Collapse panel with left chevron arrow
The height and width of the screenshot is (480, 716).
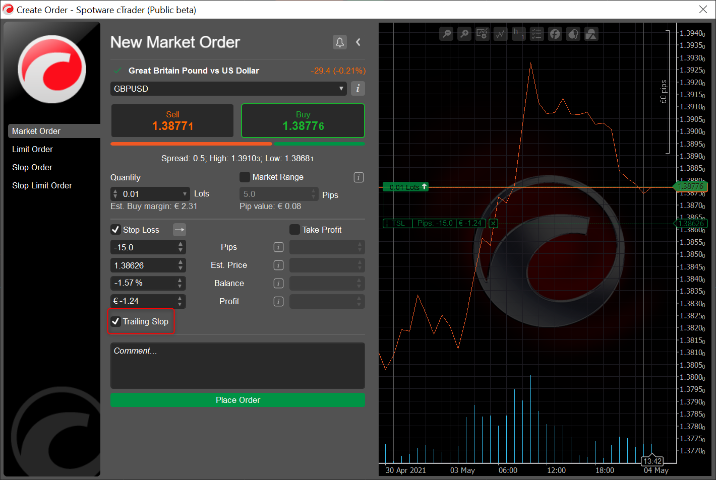pyautogui.click(x=358, y=42)
